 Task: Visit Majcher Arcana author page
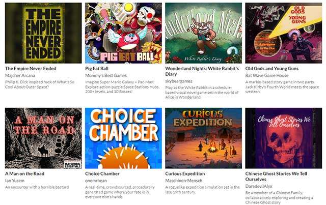20,75
